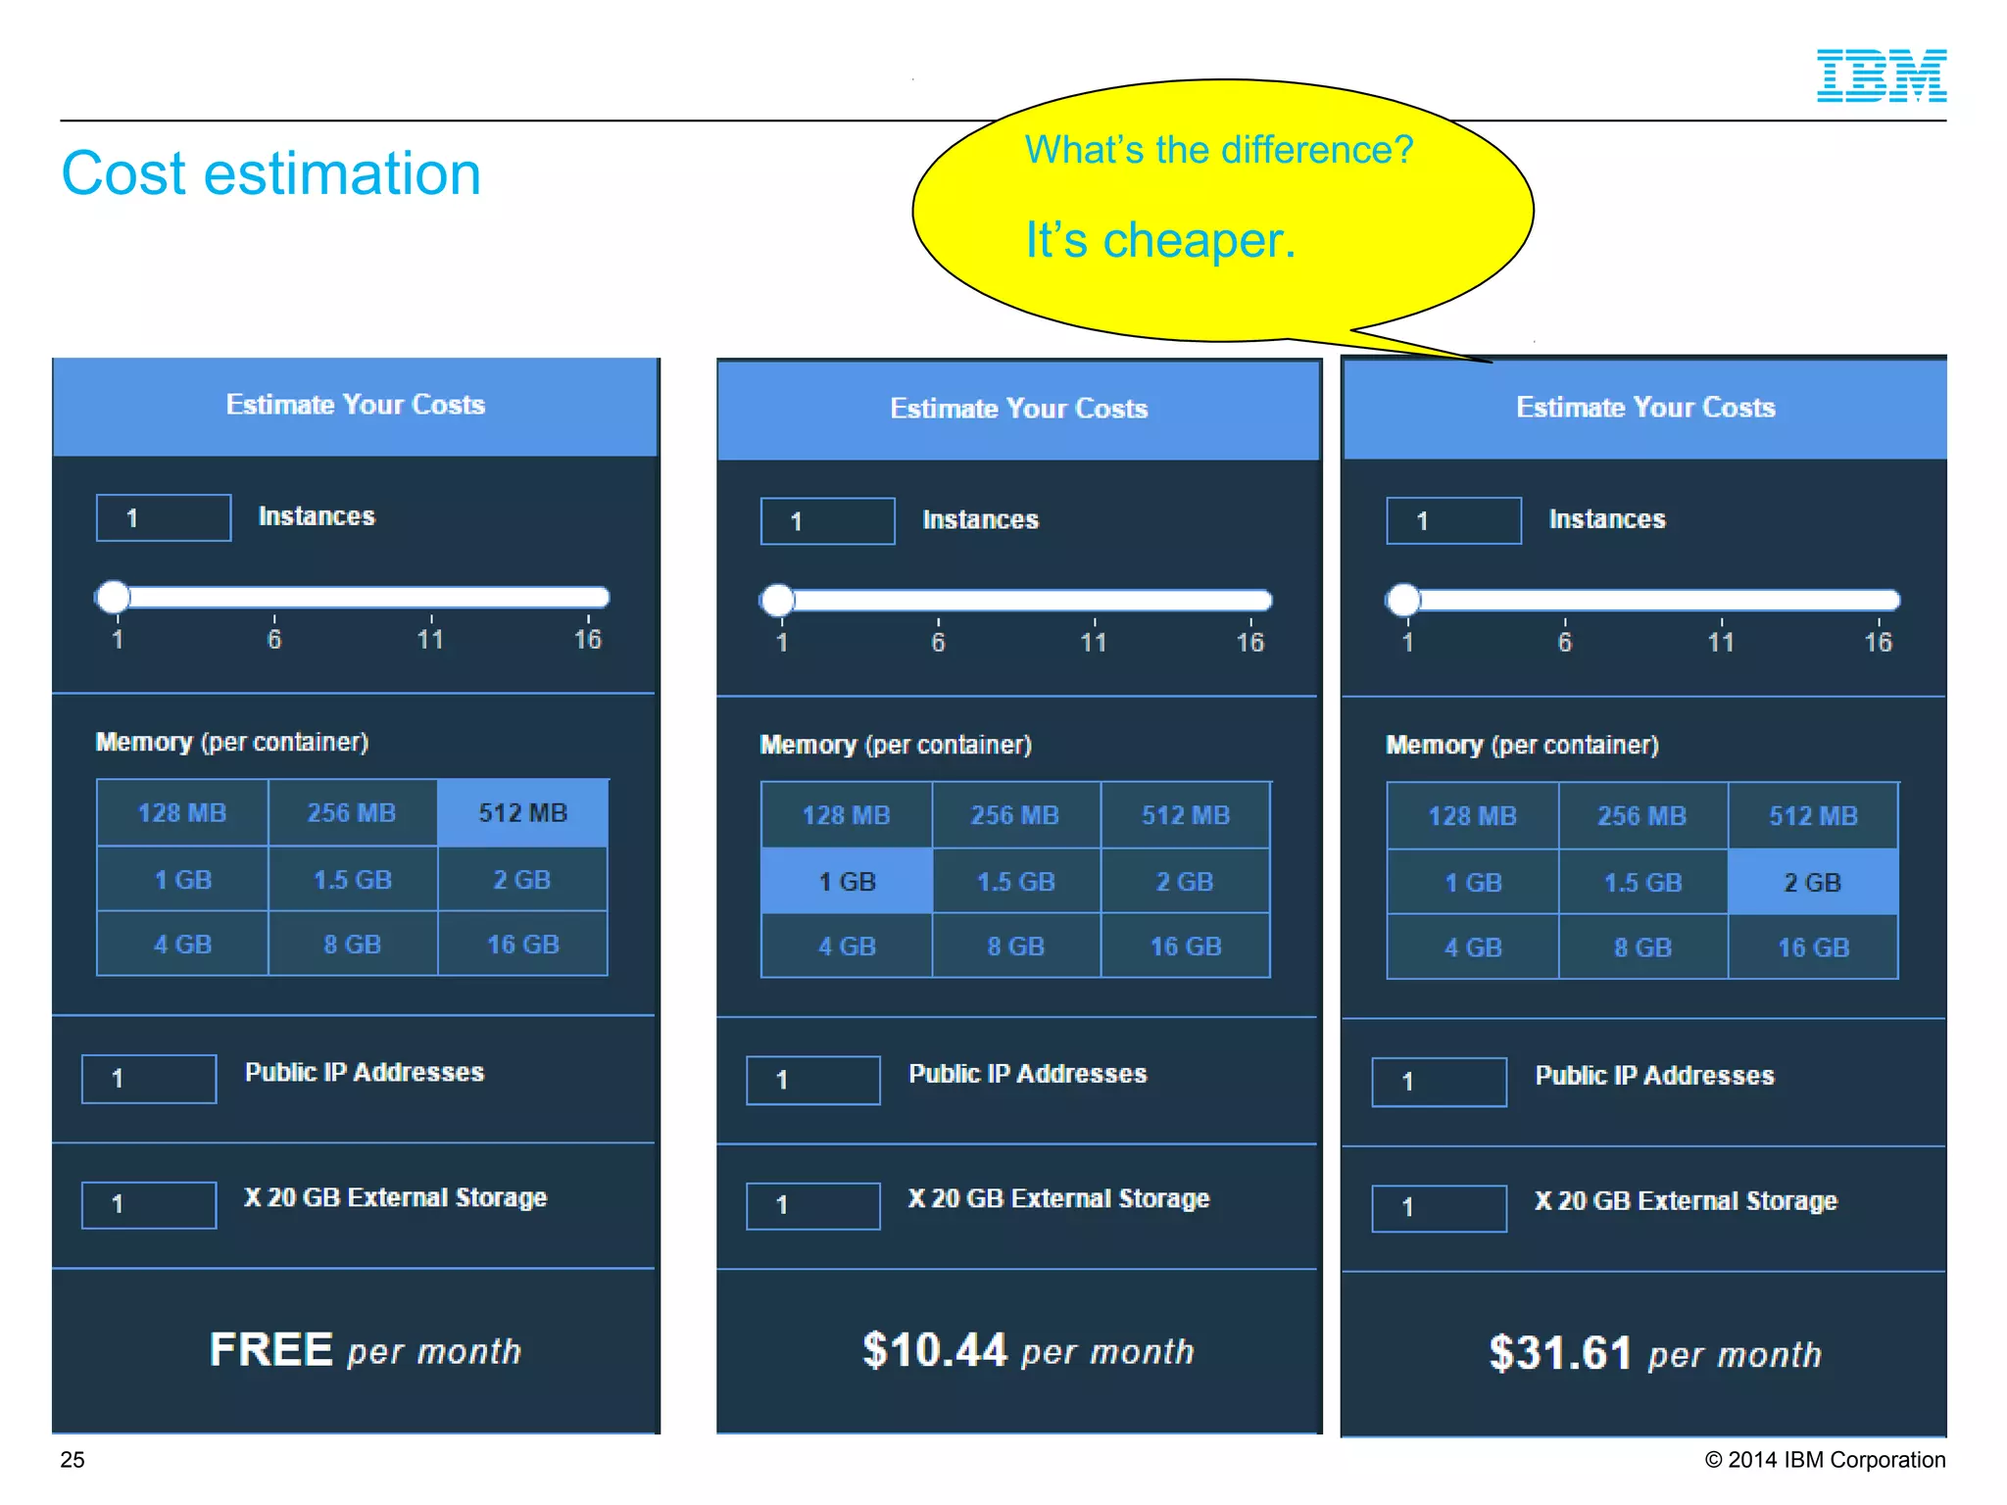Select 128 MB in the $31.61 panel

coord(1473,816)
